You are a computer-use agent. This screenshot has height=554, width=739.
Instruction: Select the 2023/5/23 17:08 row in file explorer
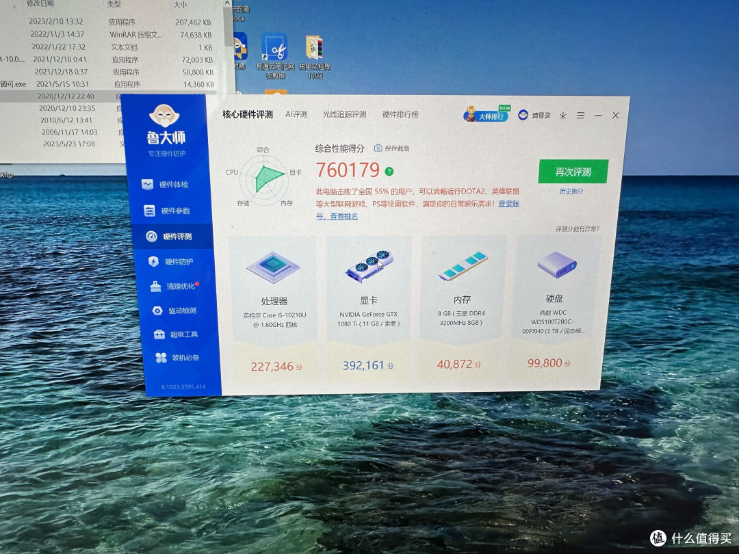tap(63, 144)
